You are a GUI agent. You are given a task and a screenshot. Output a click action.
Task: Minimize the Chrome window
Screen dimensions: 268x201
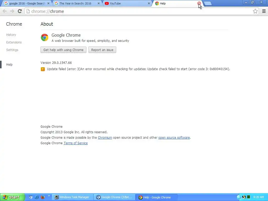click(246, 2)
